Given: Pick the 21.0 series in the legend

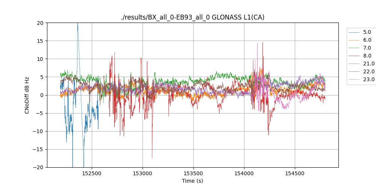Looking at the screenshot, I should [x=368, y=64].
